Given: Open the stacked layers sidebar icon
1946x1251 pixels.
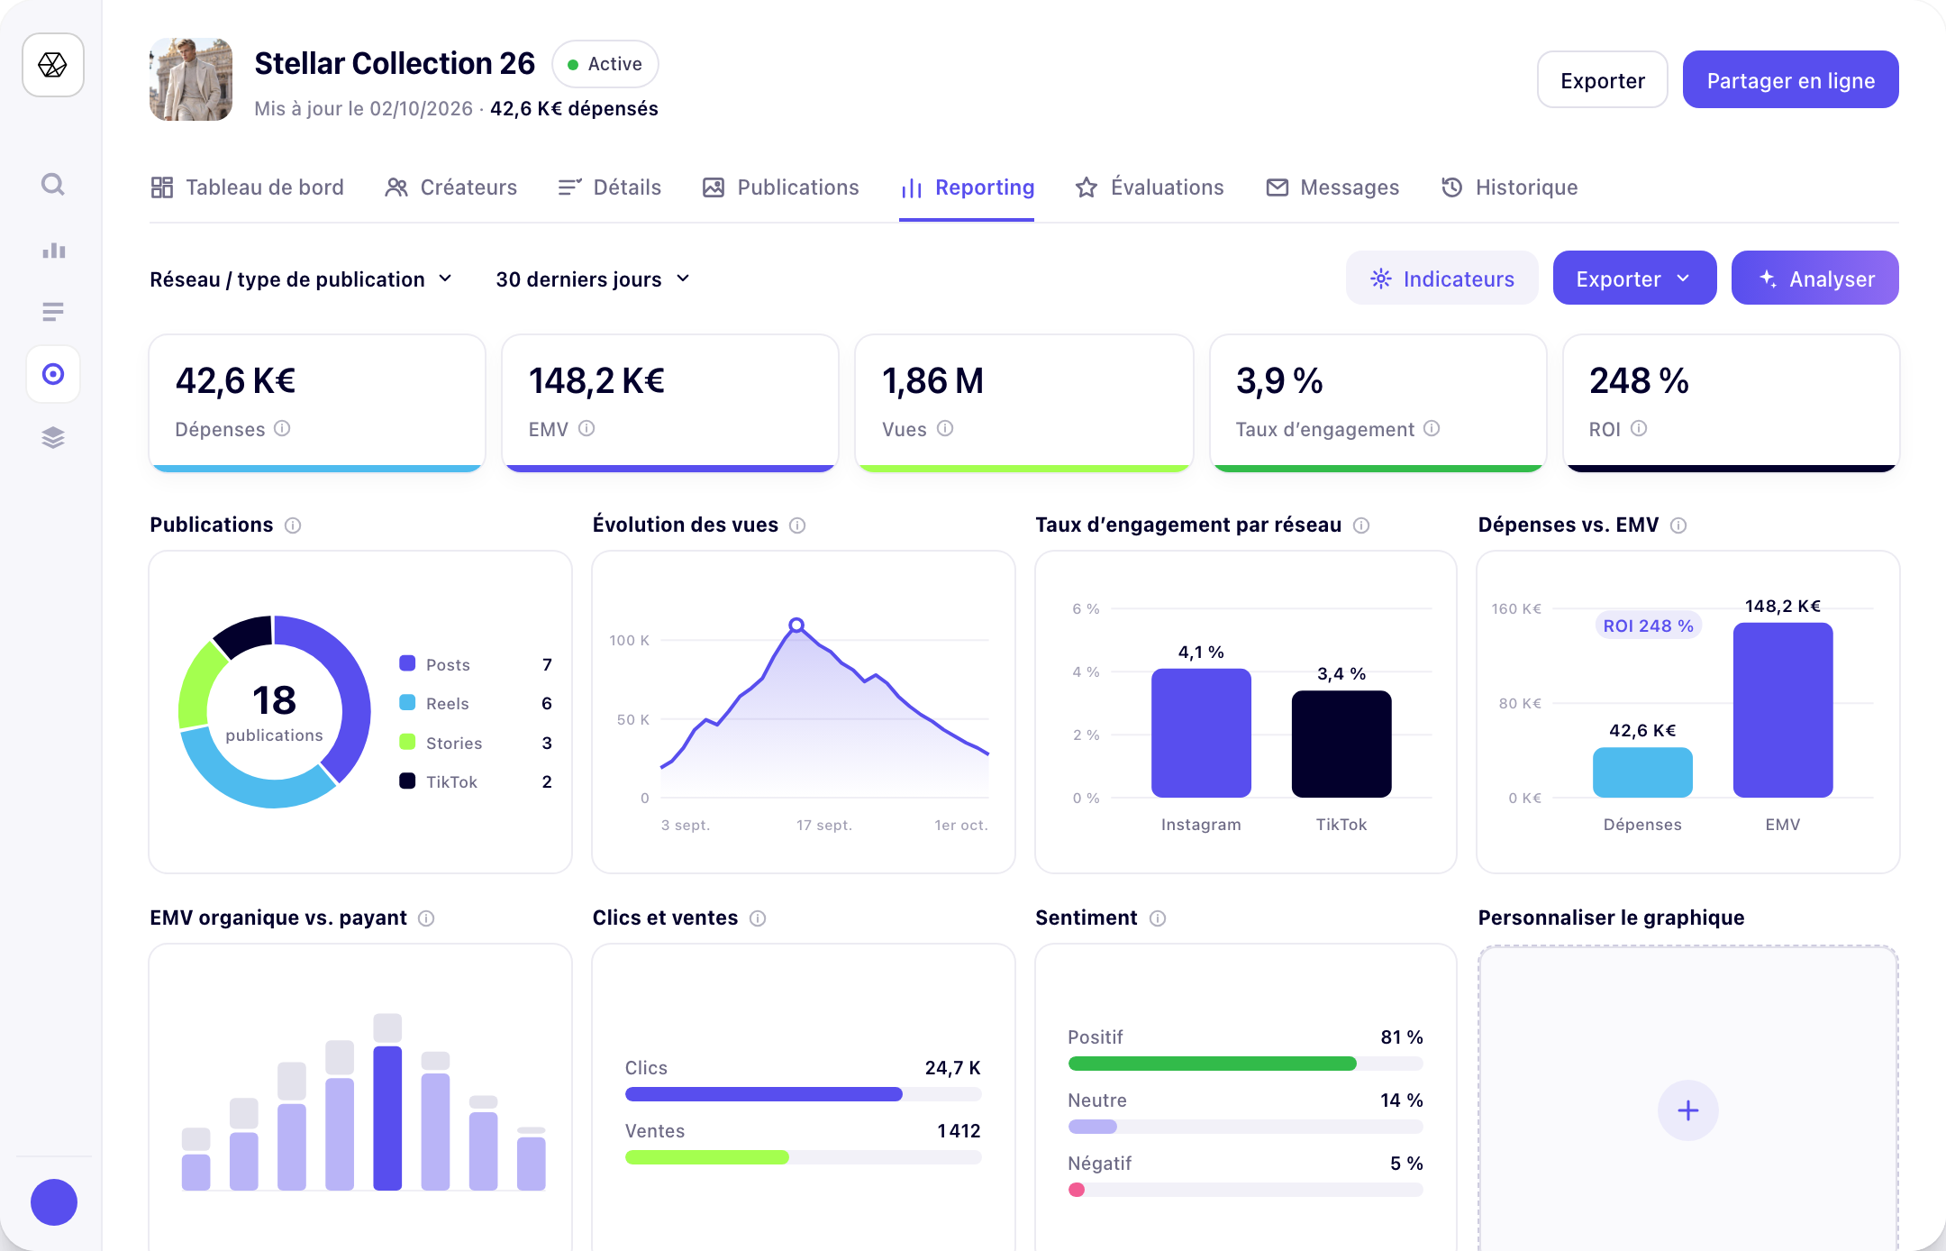Looking at the screenshot, I should click(53, 438).
